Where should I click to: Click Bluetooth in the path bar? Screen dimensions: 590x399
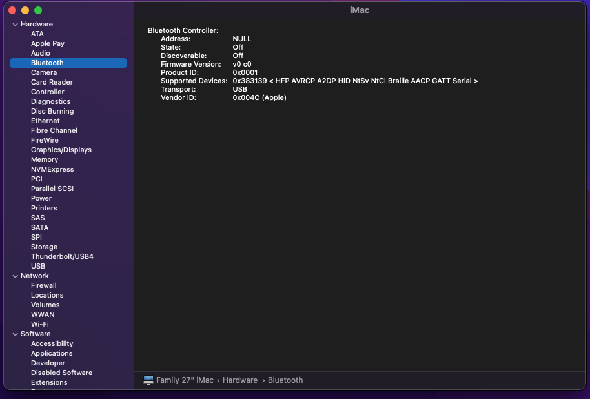click(x=285, y=380)
